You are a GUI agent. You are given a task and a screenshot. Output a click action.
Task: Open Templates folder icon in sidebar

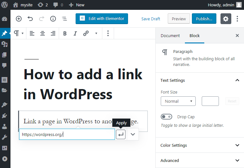pyautogui.click(x=4, y=90)
